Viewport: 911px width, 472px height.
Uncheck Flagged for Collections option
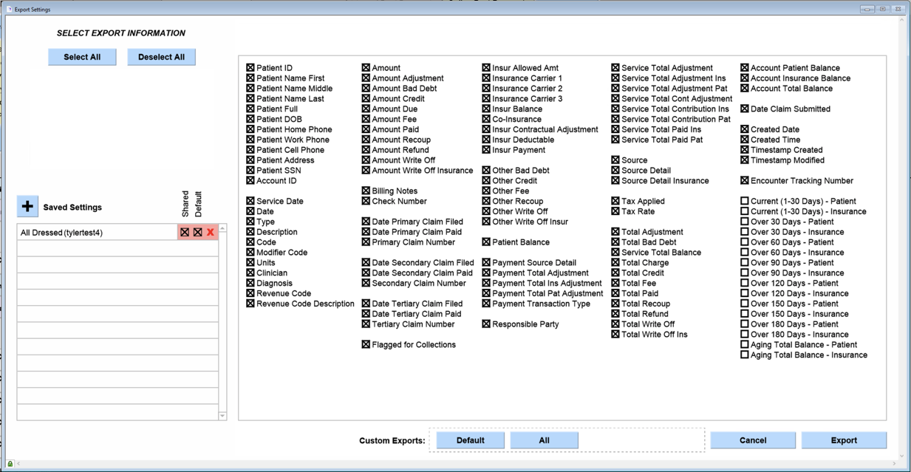tap(366, 345)
